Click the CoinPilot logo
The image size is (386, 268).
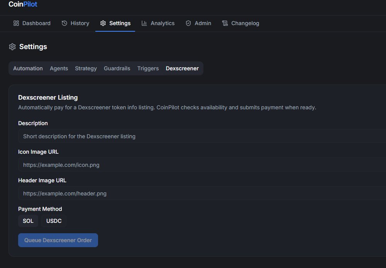click(23, 4)
